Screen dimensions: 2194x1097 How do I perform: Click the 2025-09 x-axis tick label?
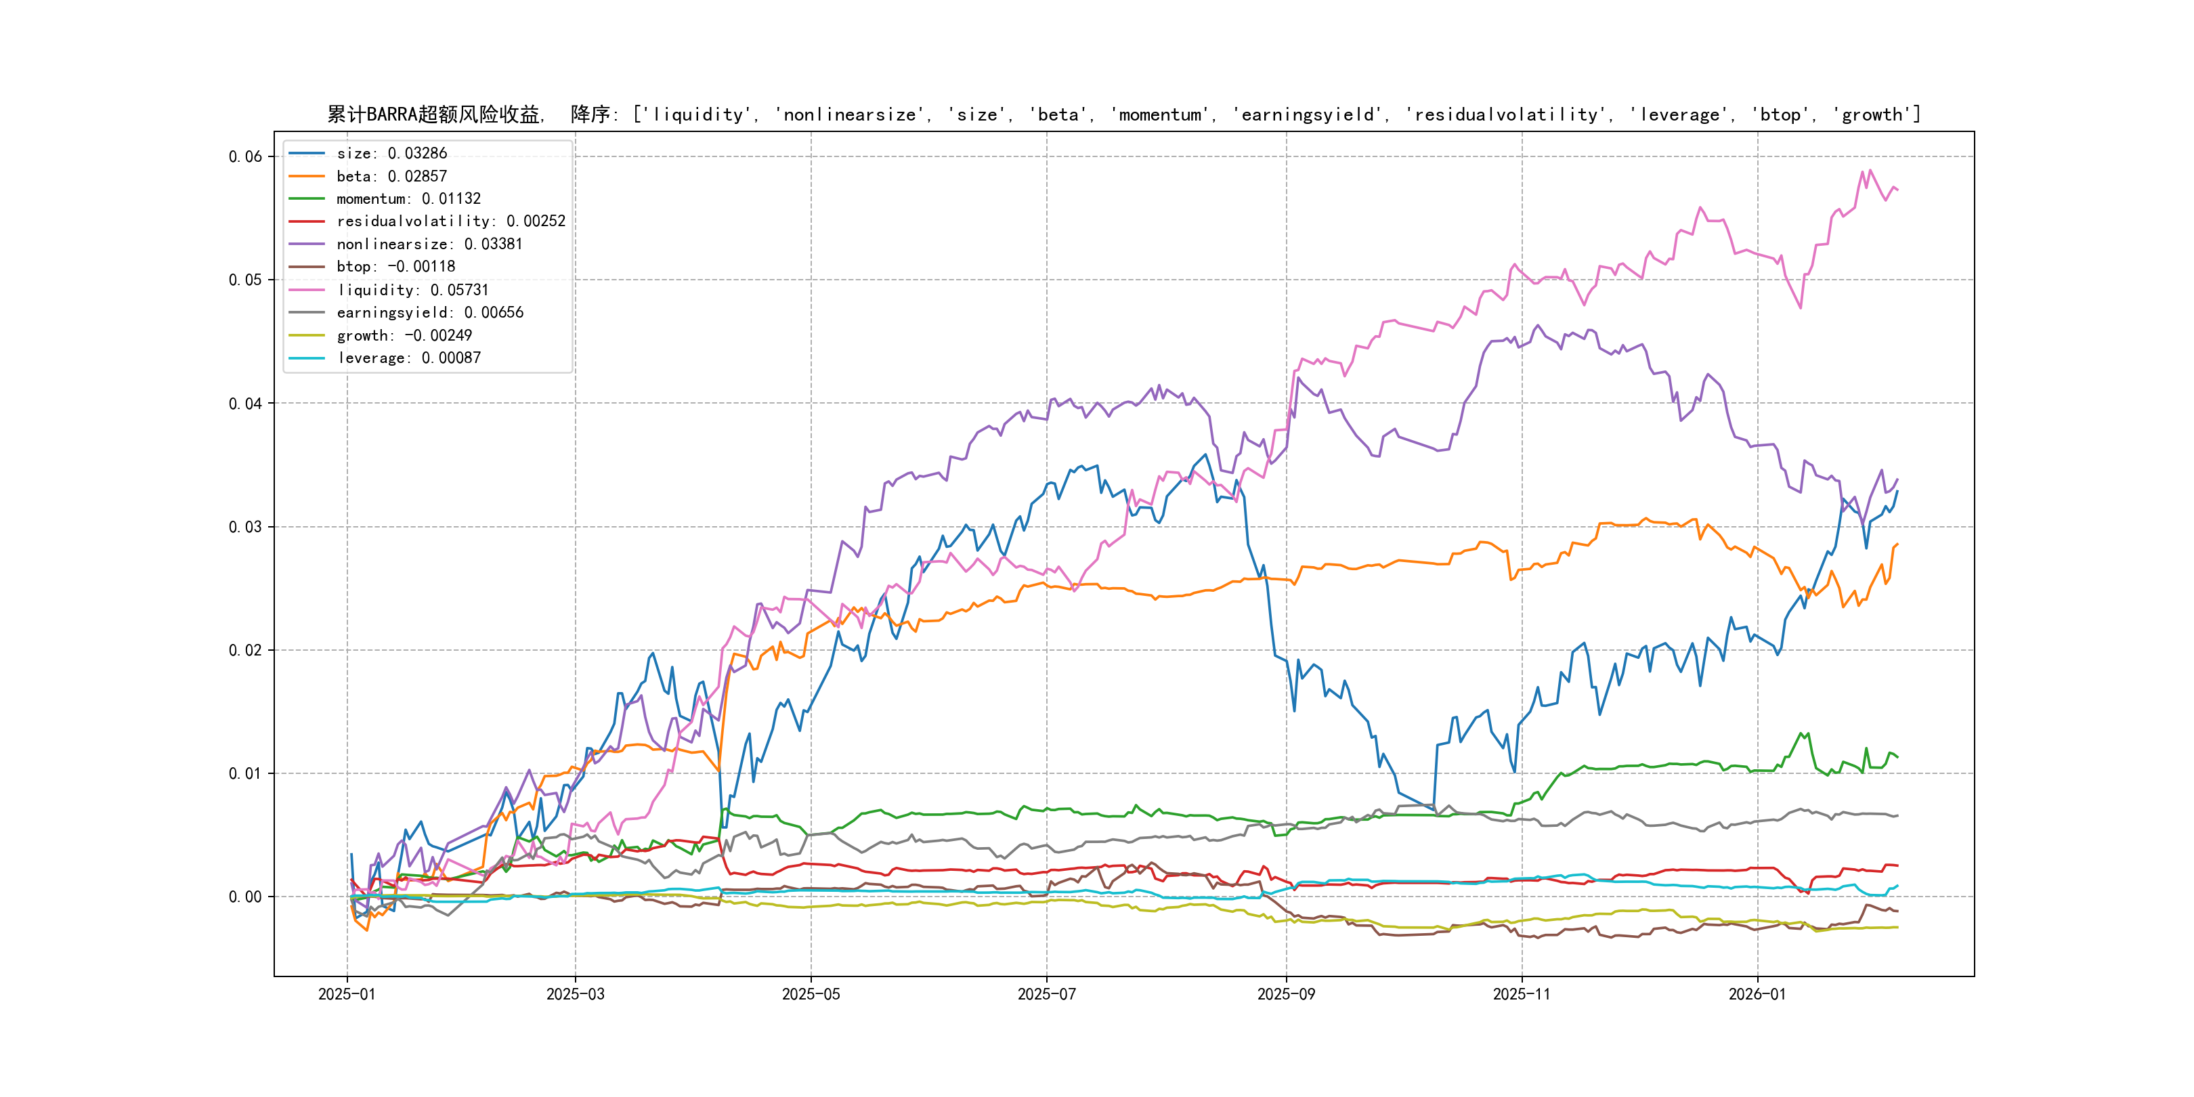1286,994
